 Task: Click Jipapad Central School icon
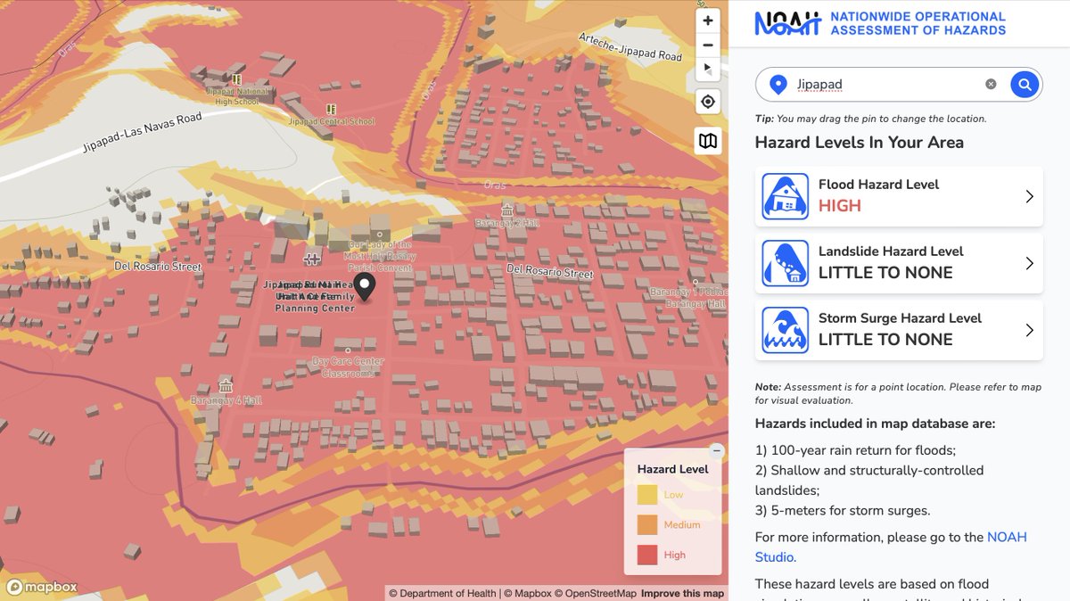click(x=333, y=111)
